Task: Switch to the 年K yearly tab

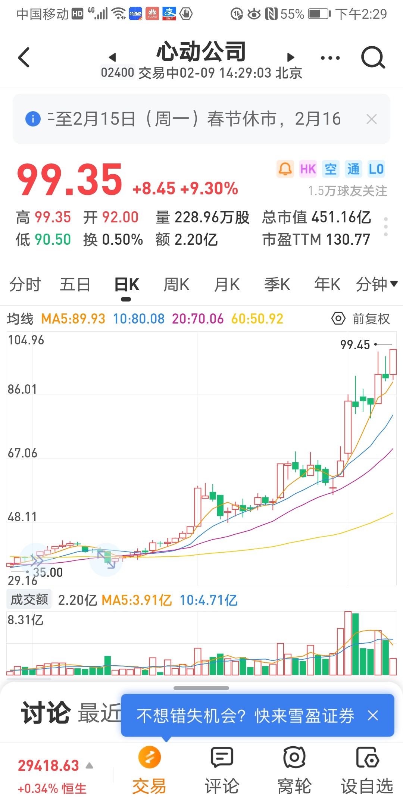Action: click(x=327, y=284)
